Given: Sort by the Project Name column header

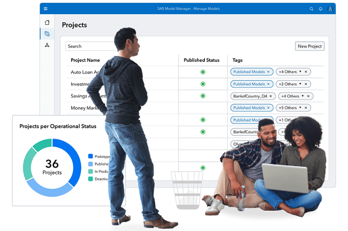Looking at the screenshot, I should coord(85,60).
